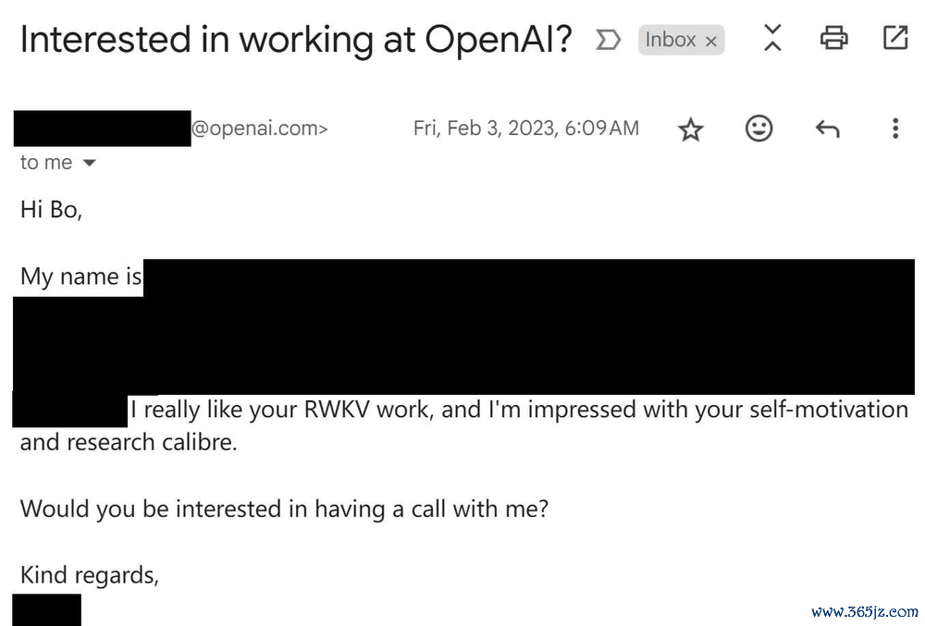Click the Fri, Feb 3, 2023 timestamp
925x626 pixels.
(x=525, y=129)
